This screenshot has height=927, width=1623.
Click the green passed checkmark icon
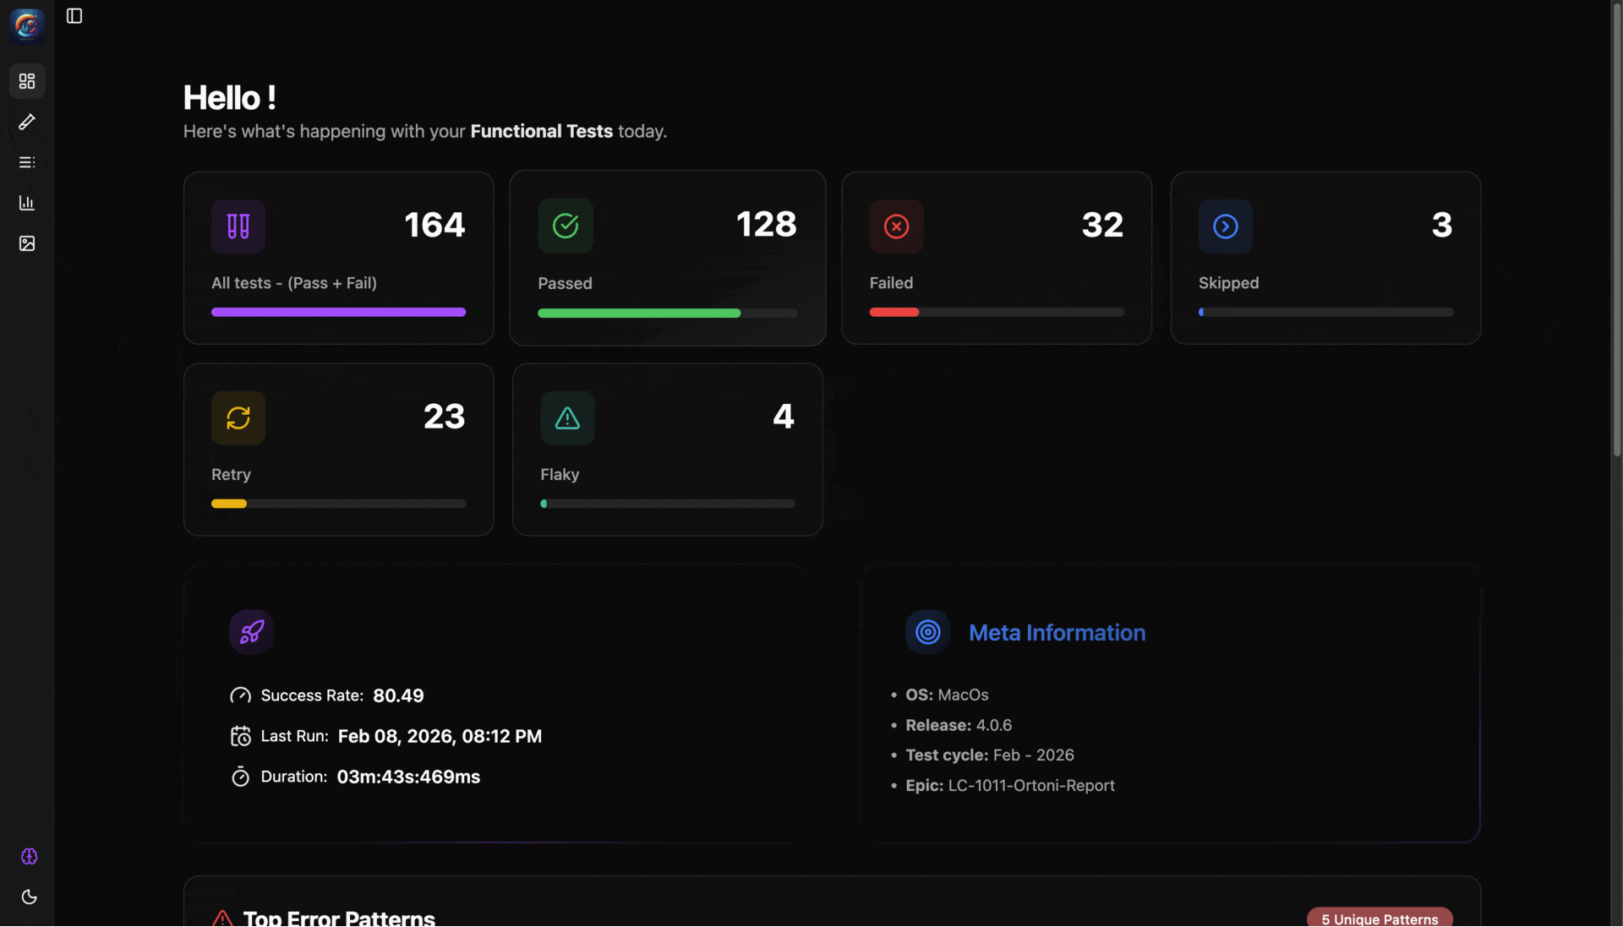click(x=566, y=226)
